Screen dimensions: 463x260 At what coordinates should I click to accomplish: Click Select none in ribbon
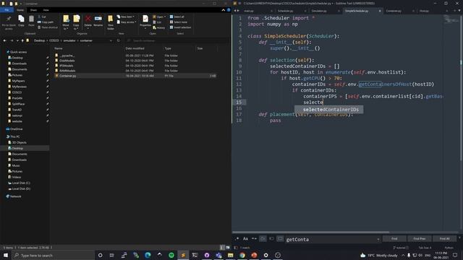[x=179, y=22]
